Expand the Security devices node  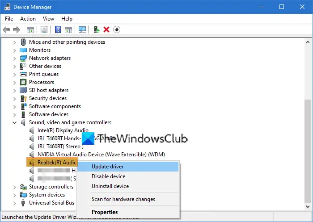(x=14, y=99)
